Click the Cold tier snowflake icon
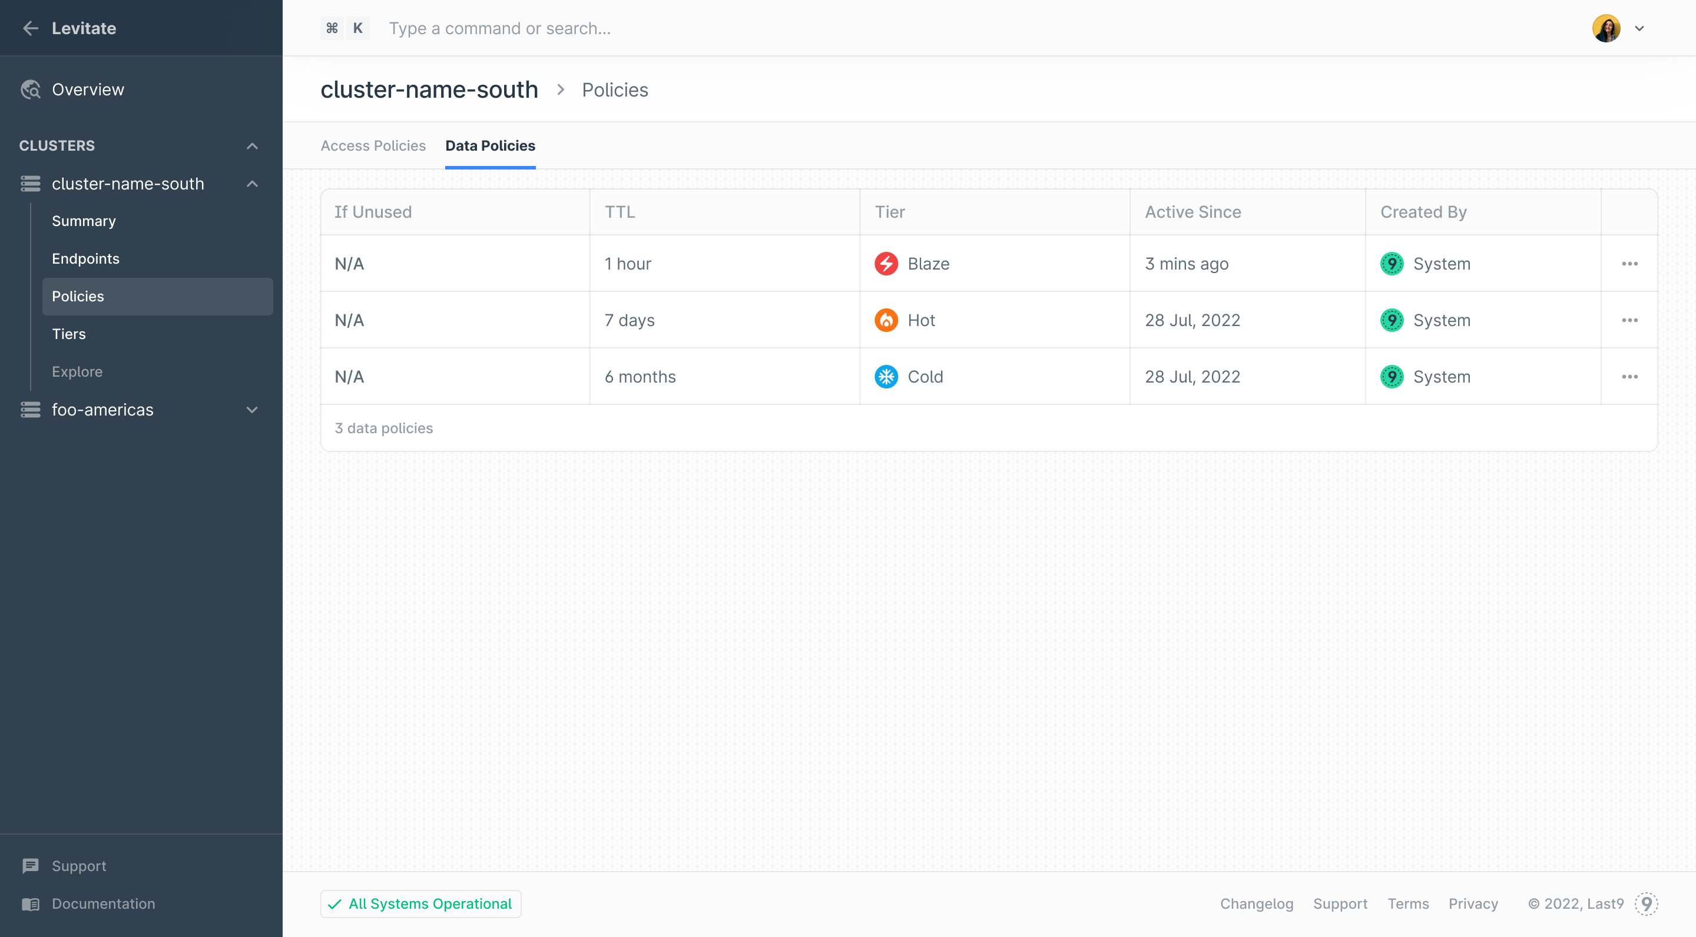Viewport: 1696px width, 937px height. pos(886,377)
